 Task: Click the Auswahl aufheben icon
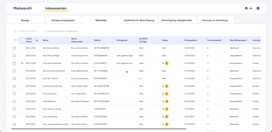(15, 31)
